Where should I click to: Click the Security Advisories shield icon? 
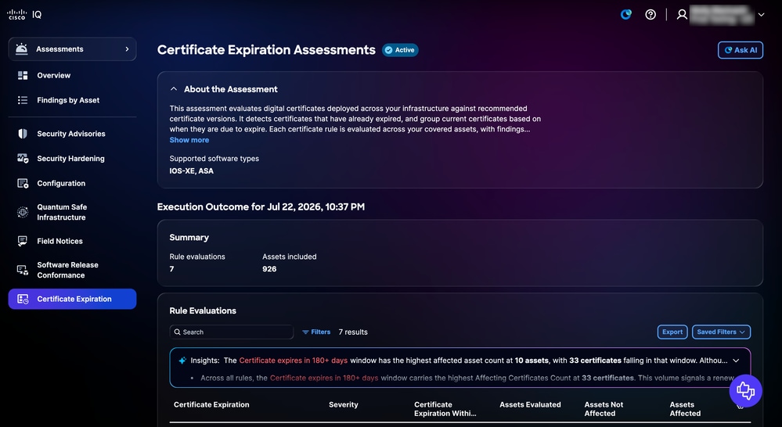point(23,134)
